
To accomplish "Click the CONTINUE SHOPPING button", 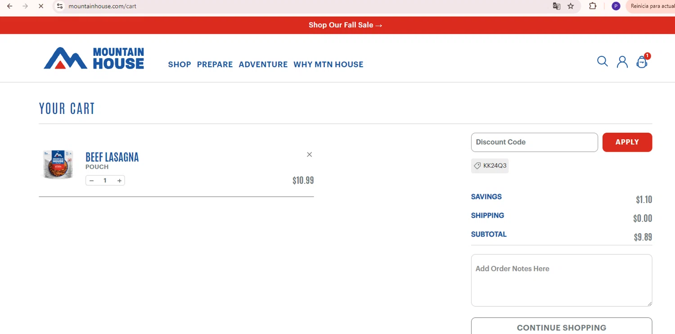I will click(x=561, y=327).
